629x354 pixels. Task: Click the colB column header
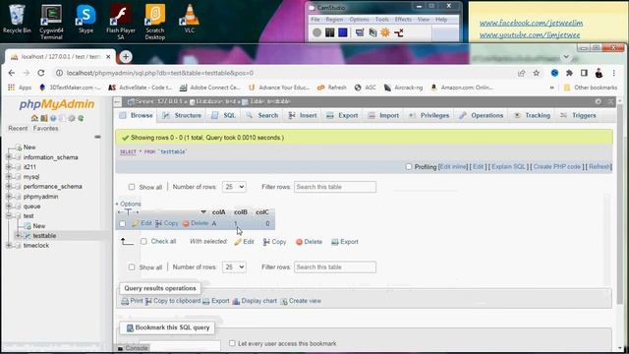(x=240, y=212)
